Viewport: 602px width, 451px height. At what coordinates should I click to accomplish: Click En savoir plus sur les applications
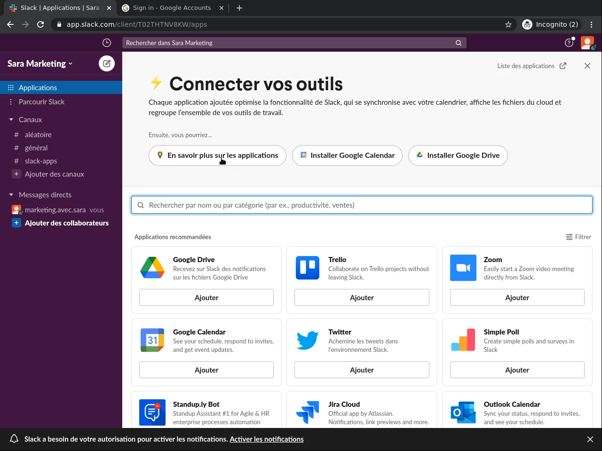click(217, 156)
